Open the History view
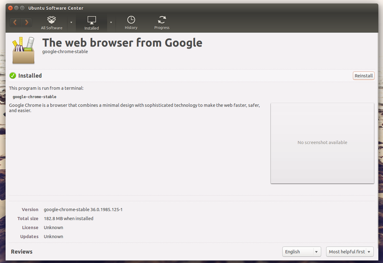 (131, 23)
